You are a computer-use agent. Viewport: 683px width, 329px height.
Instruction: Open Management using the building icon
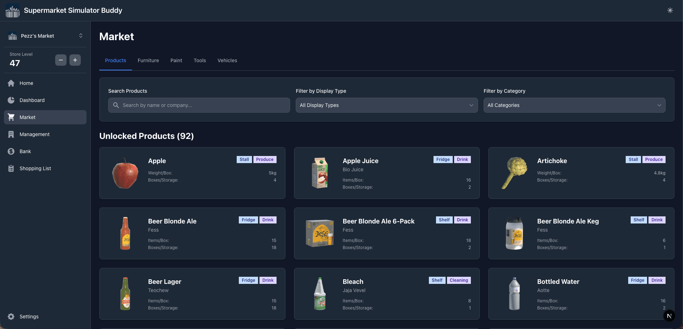point(11,134)
